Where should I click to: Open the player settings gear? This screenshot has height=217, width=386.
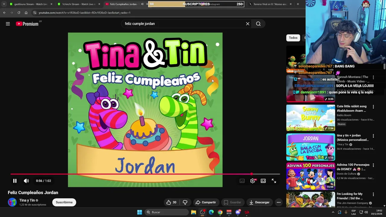(x=253, y=181)
